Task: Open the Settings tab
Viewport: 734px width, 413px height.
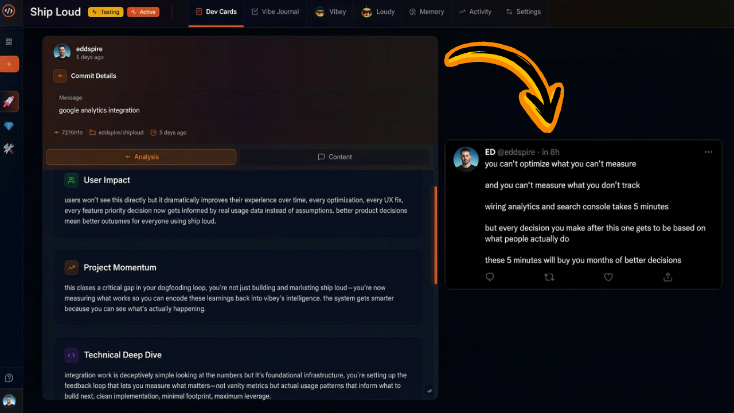Action: pyautogui.click(x=524, y=11)
